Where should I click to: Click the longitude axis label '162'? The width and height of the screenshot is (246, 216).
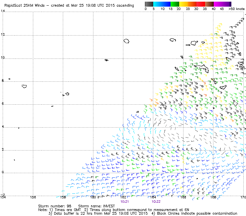pos(123,197)
